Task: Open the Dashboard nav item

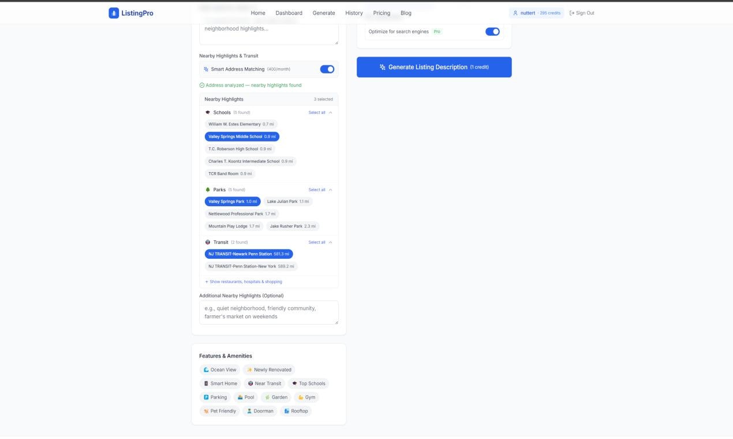Action: (289, 13)
